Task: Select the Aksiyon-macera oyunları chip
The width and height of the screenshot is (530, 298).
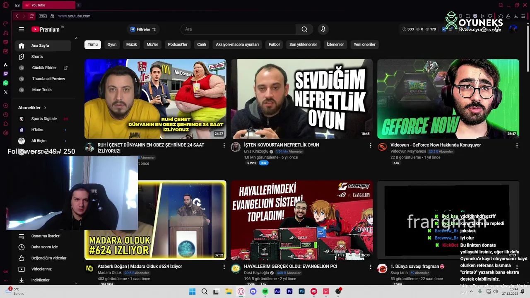Action: coord(237,45)
